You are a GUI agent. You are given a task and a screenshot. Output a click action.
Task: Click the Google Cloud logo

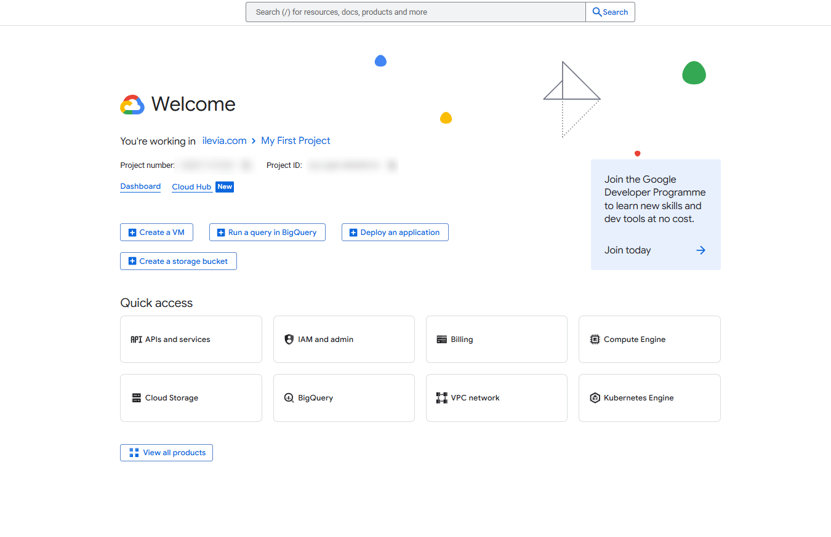pos(132,105)
